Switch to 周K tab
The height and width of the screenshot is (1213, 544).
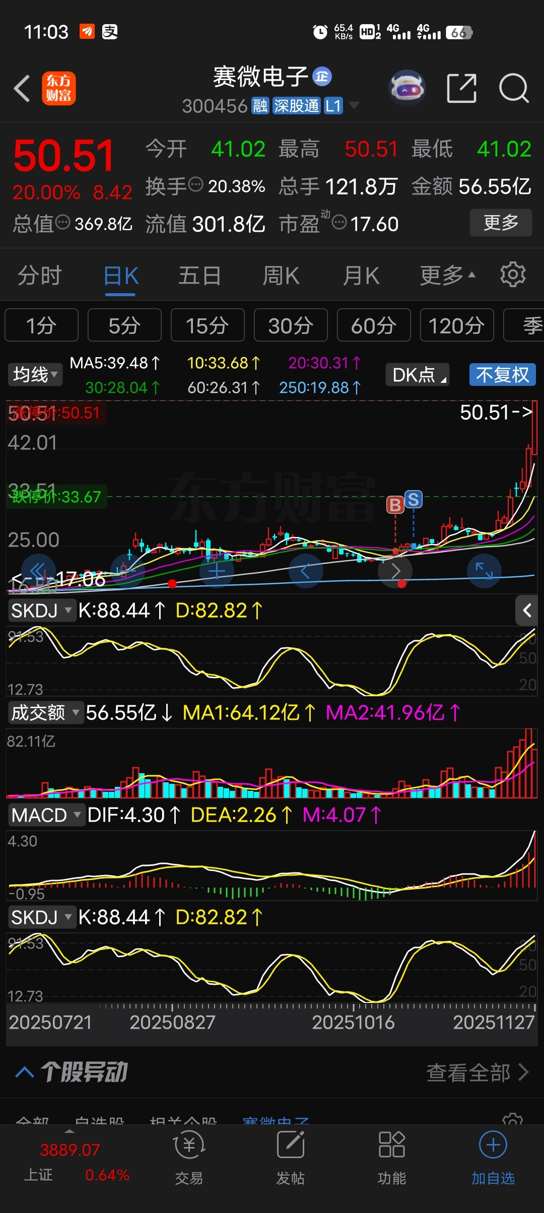[281, 276]
